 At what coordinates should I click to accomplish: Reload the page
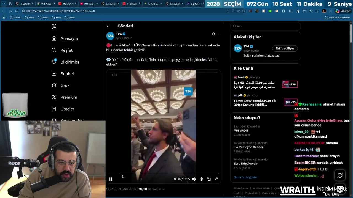tap(10, 11)
